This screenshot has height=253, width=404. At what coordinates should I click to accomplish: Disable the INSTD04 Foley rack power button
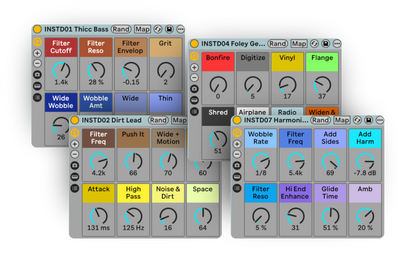coord(194,44)
